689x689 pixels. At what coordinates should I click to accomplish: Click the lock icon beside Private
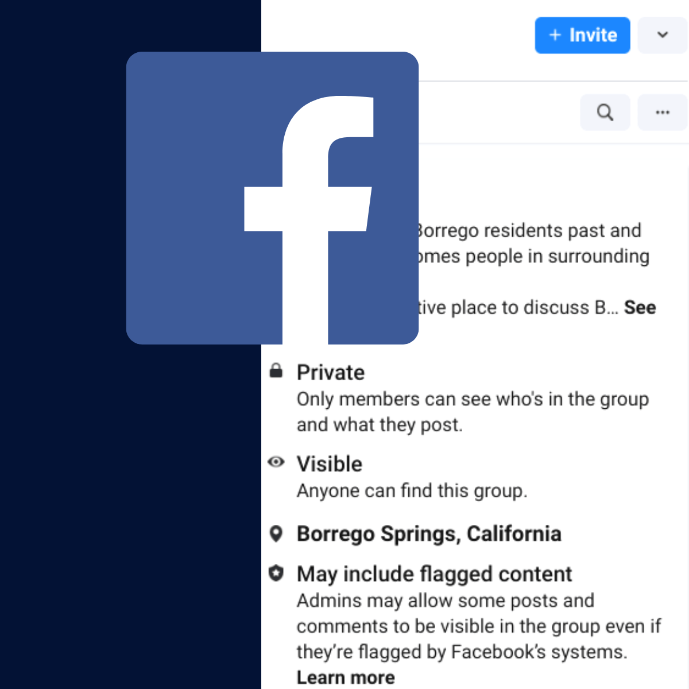click(x=276, y=371)
